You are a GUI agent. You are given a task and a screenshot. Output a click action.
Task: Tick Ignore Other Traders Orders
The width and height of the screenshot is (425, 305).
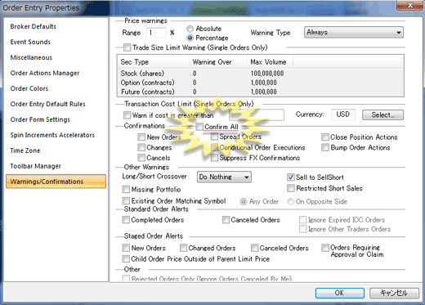point(302,229)
